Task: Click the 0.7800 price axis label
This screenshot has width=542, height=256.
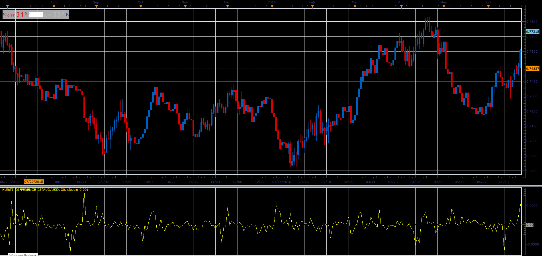Action: pyautogui.click(x=532, y=22)
